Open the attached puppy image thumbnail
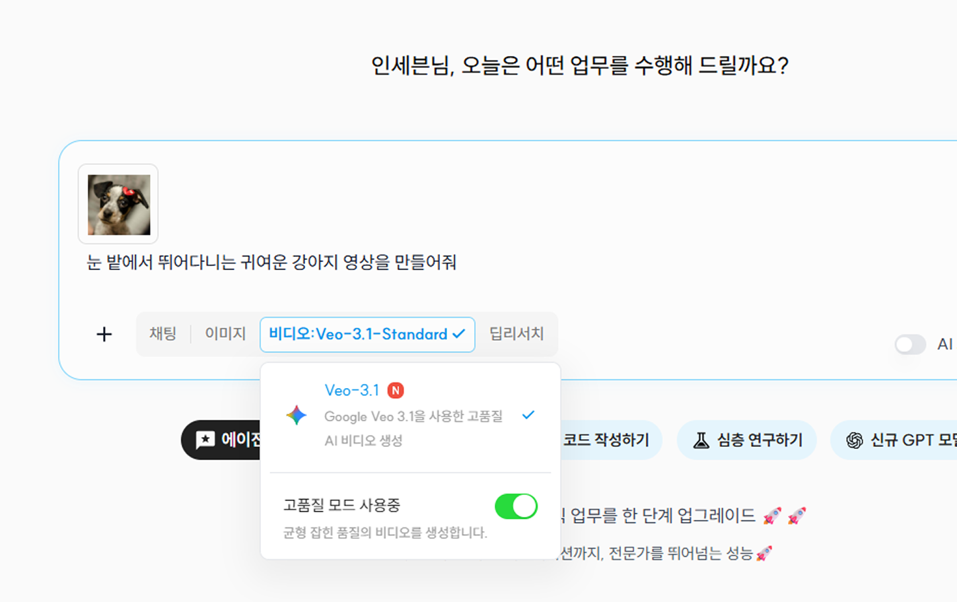The image size is (957, 602). (x=119, y=205)
